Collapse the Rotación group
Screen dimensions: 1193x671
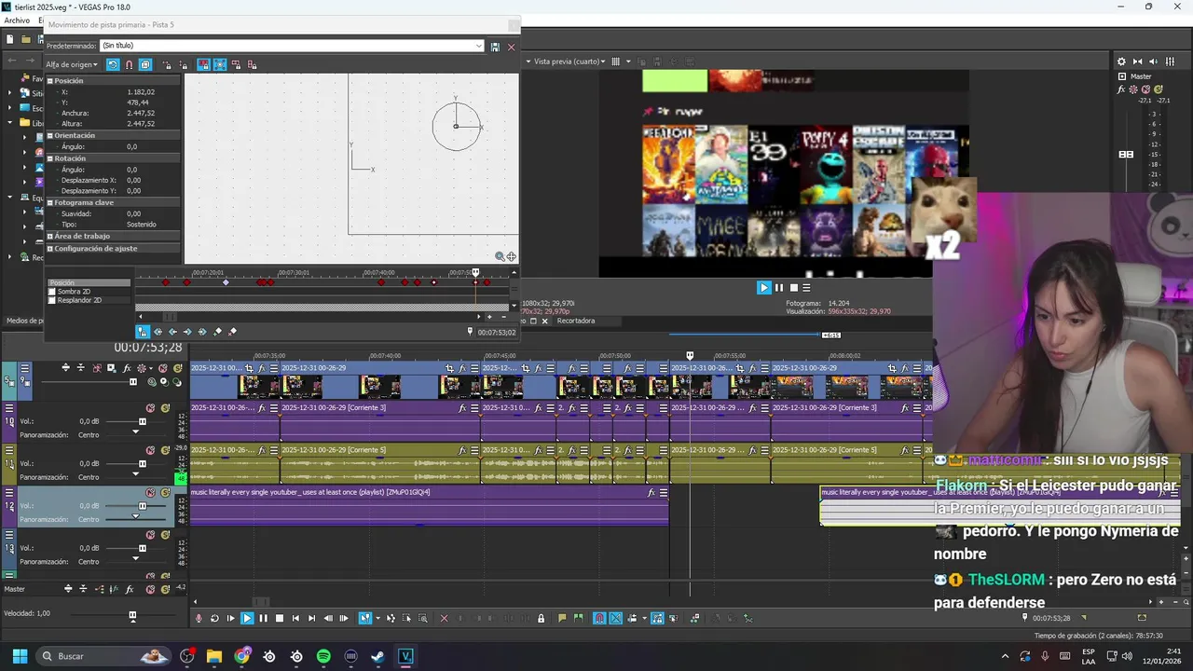coord(49,158)
